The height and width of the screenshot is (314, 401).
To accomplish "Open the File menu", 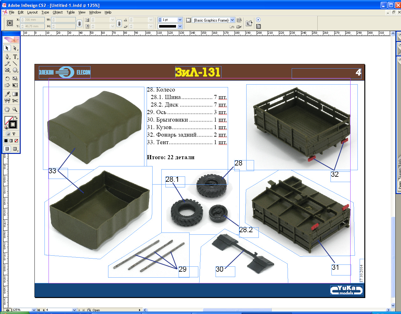I will point(12,12).
